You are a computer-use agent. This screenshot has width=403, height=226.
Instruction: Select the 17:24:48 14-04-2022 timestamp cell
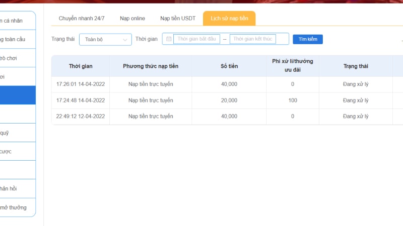[81, 100]
